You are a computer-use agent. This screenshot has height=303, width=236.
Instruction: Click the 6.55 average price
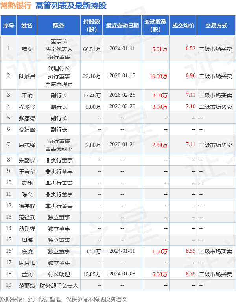(190, 251)
